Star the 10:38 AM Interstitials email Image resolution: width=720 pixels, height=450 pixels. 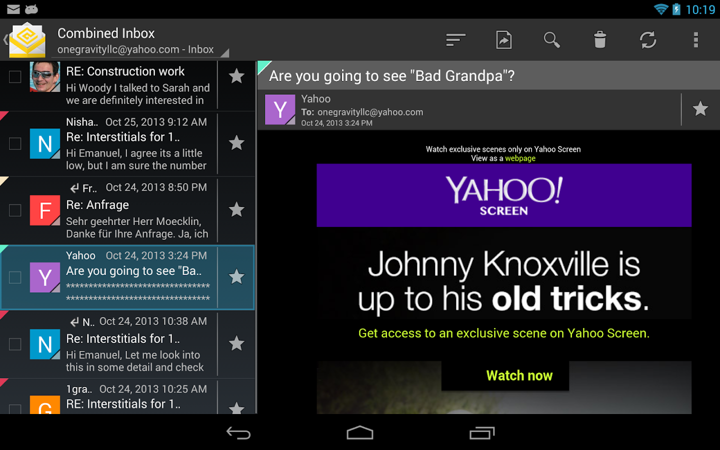point(236,343)
